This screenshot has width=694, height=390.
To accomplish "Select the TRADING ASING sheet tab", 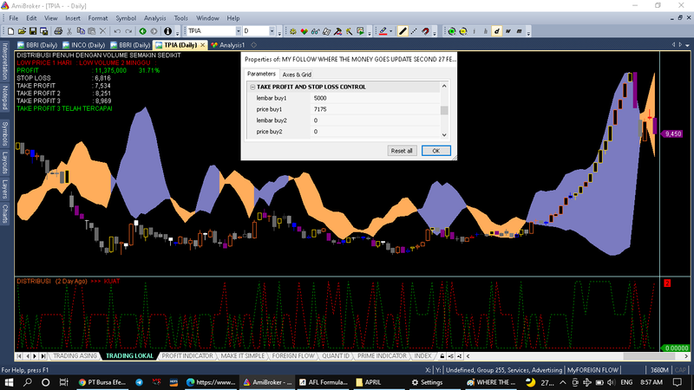I will 75,356.
